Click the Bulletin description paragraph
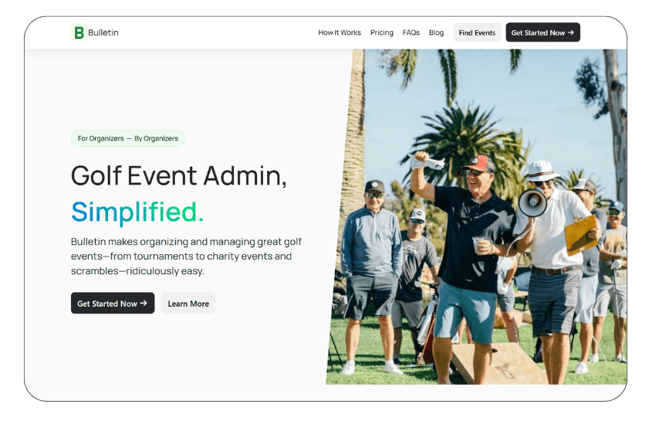 (186, 256)
